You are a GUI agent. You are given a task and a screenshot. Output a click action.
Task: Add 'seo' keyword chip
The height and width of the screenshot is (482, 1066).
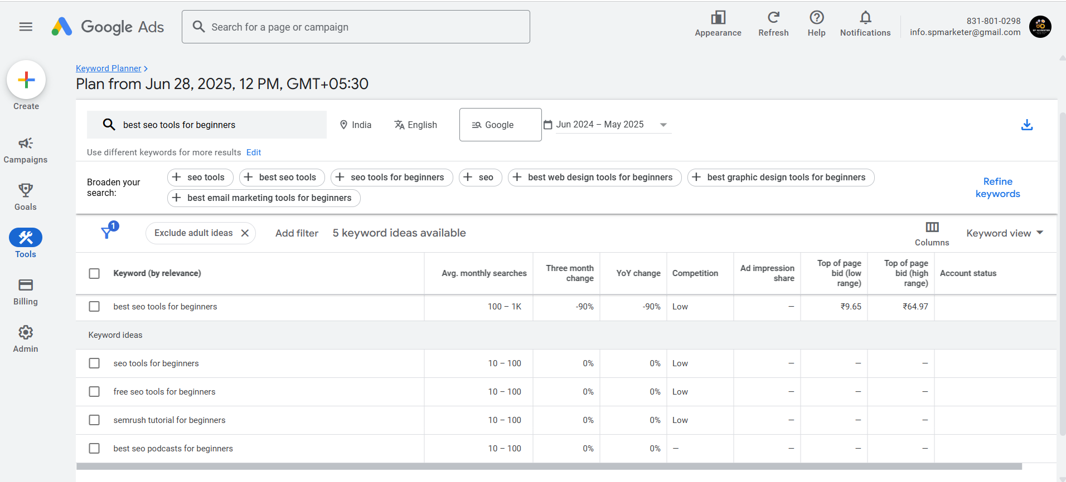[481, 177]
